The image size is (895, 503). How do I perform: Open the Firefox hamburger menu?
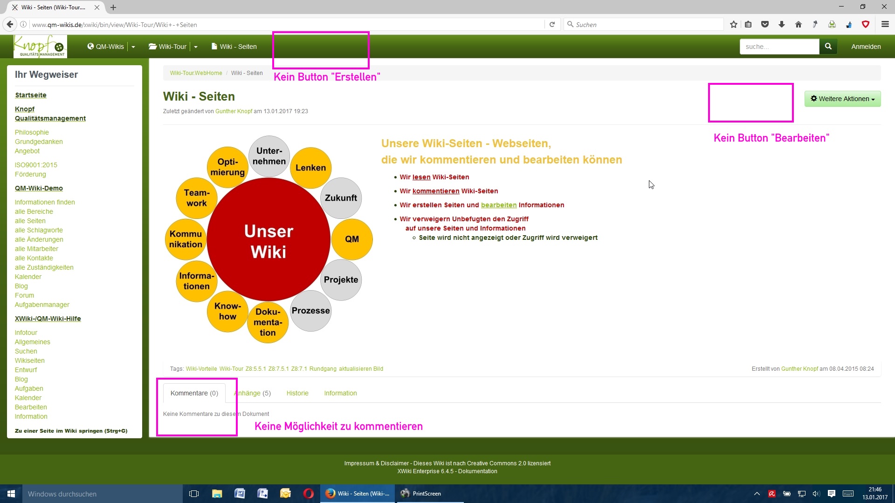click(885, 25)
